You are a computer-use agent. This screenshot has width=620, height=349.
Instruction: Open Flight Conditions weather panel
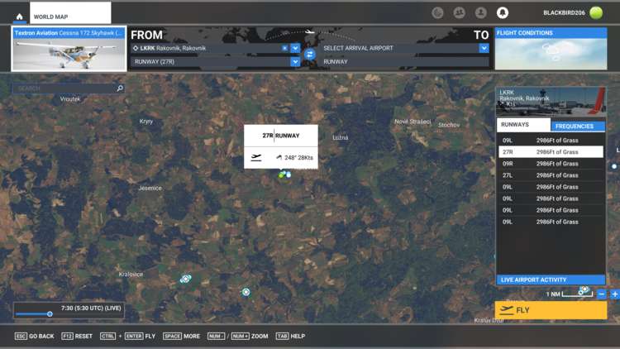(x=550, y=49)
